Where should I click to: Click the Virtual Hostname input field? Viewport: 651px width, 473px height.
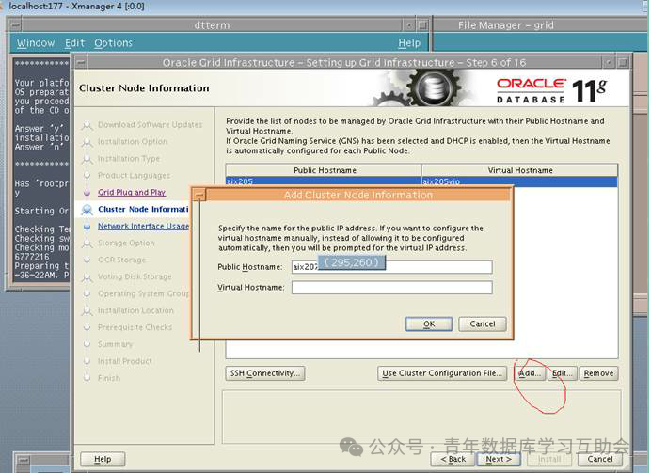pos(392,288)
